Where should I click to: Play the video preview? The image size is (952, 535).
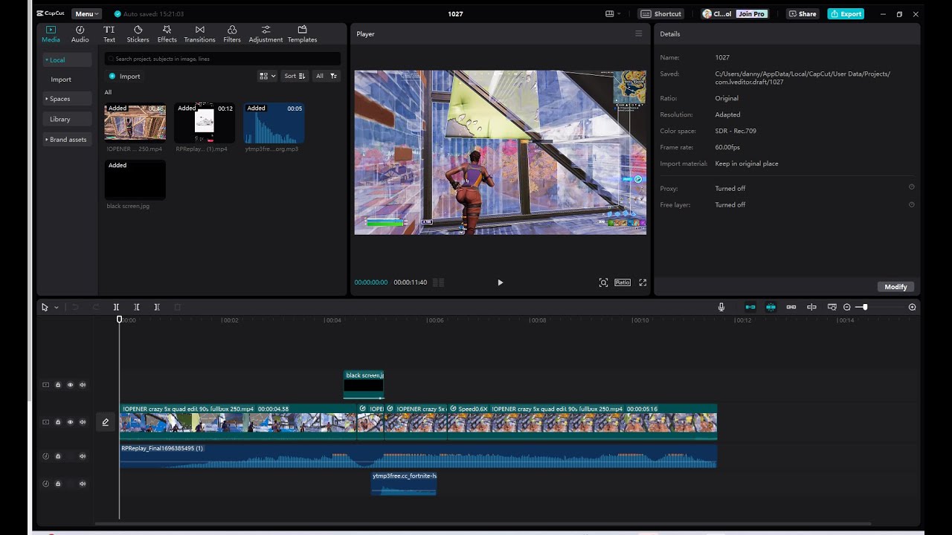(x=500, y=282)
